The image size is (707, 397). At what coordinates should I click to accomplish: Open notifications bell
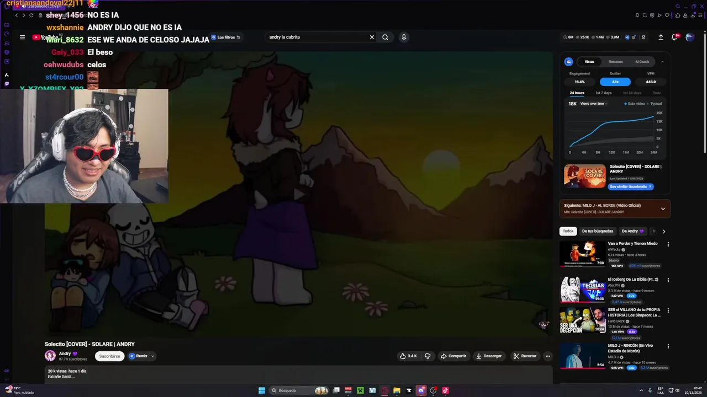click(x=674, y=37)
